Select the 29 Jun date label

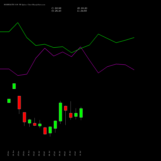[x=24, y=153]
